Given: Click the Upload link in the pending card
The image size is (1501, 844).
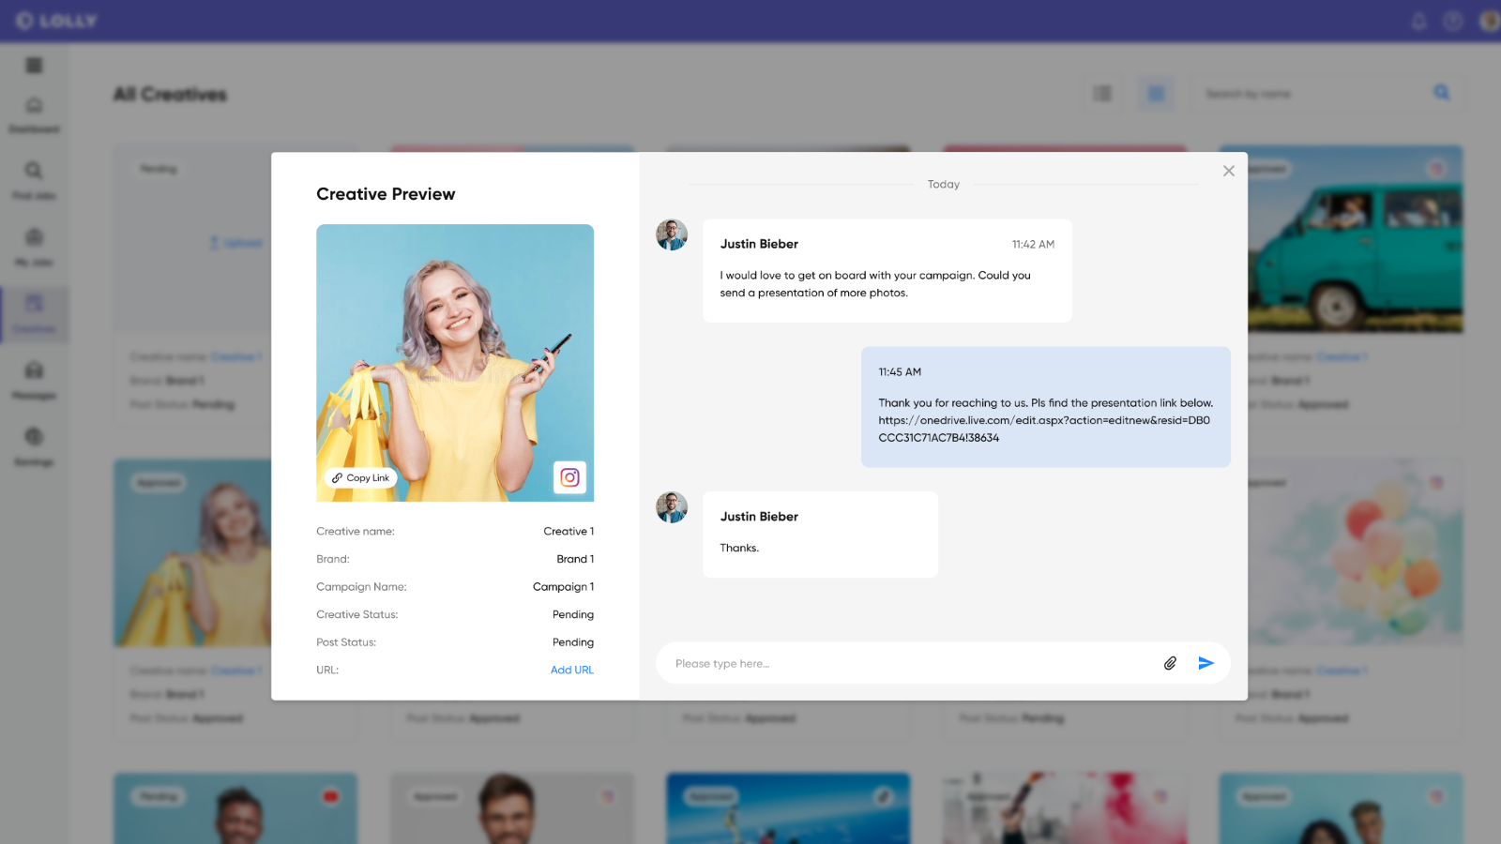Looking at the screenshot, I should 235,243.
